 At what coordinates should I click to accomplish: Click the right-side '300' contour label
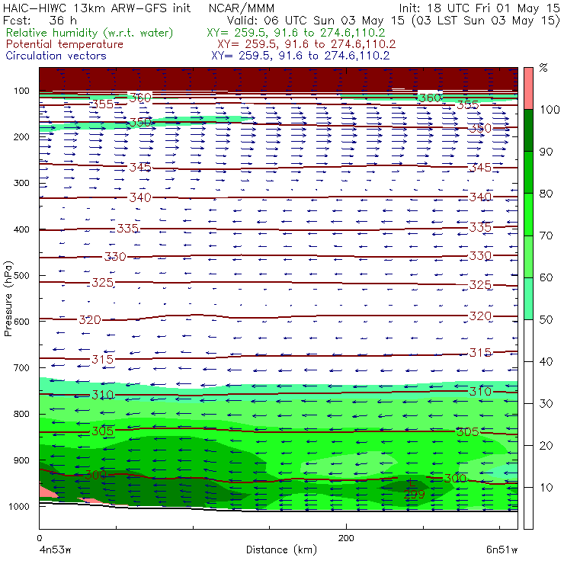455,479
